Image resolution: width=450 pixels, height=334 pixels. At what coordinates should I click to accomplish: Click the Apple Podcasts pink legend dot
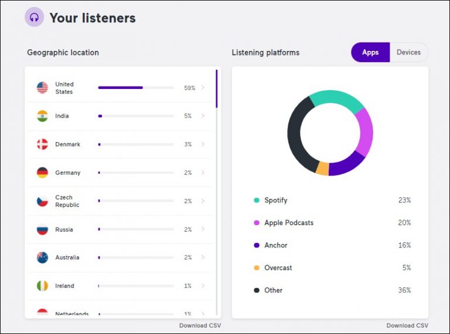[x=257, y=223]
